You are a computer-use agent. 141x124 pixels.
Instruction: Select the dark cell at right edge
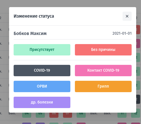[x=138, y=99]
